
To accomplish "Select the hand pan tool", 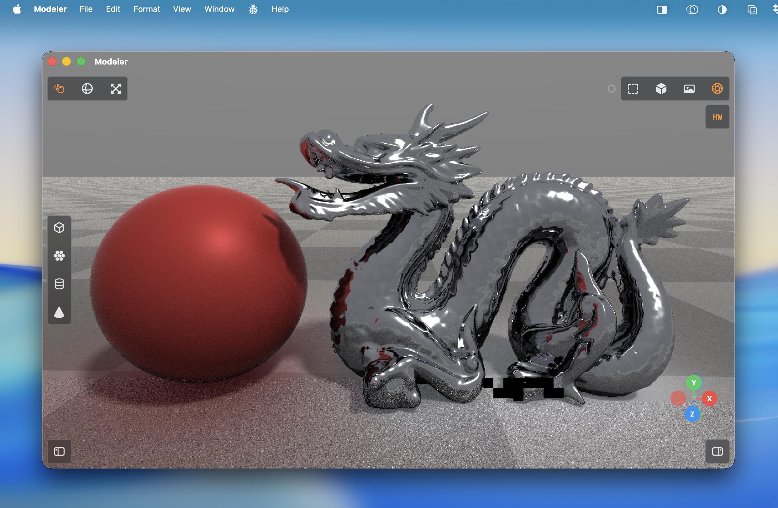I will tap(59, 89).
